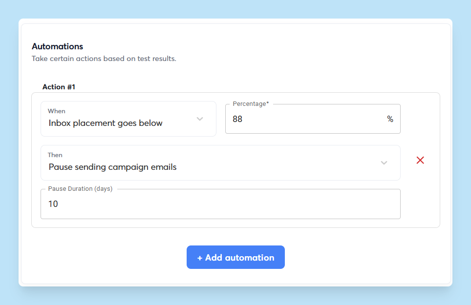Click the red X to delete Action #1
The height and width of the screenshot is (305, 471).
[x=420, y=160]
